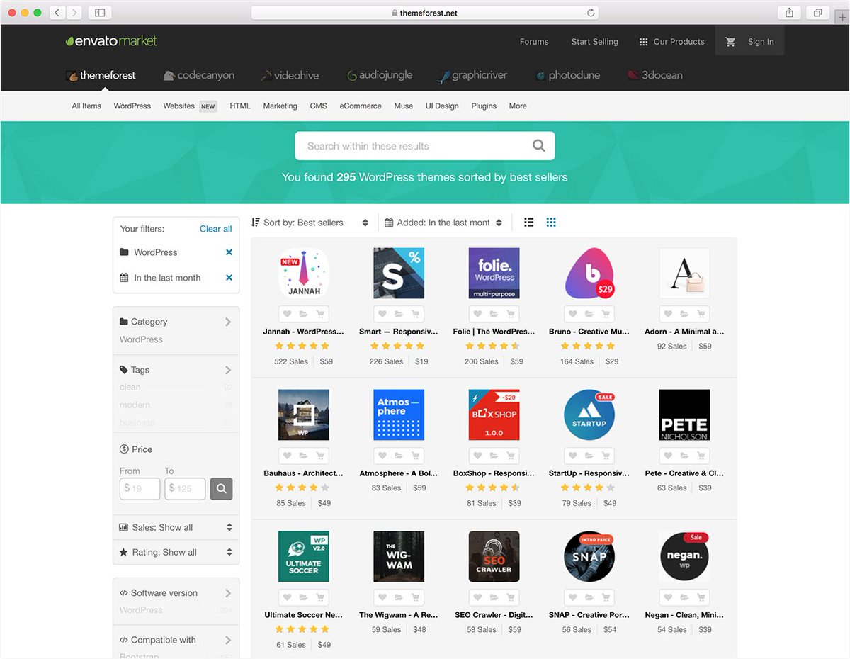
Task: Toggle Safari sidebar button
Action: pos(100,13)
